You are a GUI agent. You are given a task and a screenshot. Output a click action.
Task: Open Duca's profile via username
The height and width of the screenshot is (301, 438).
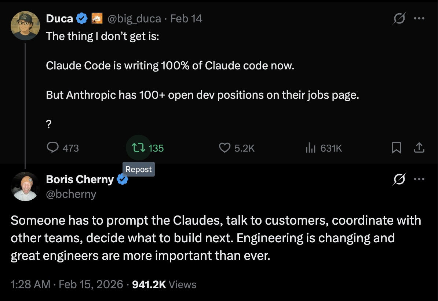[134, 18]
